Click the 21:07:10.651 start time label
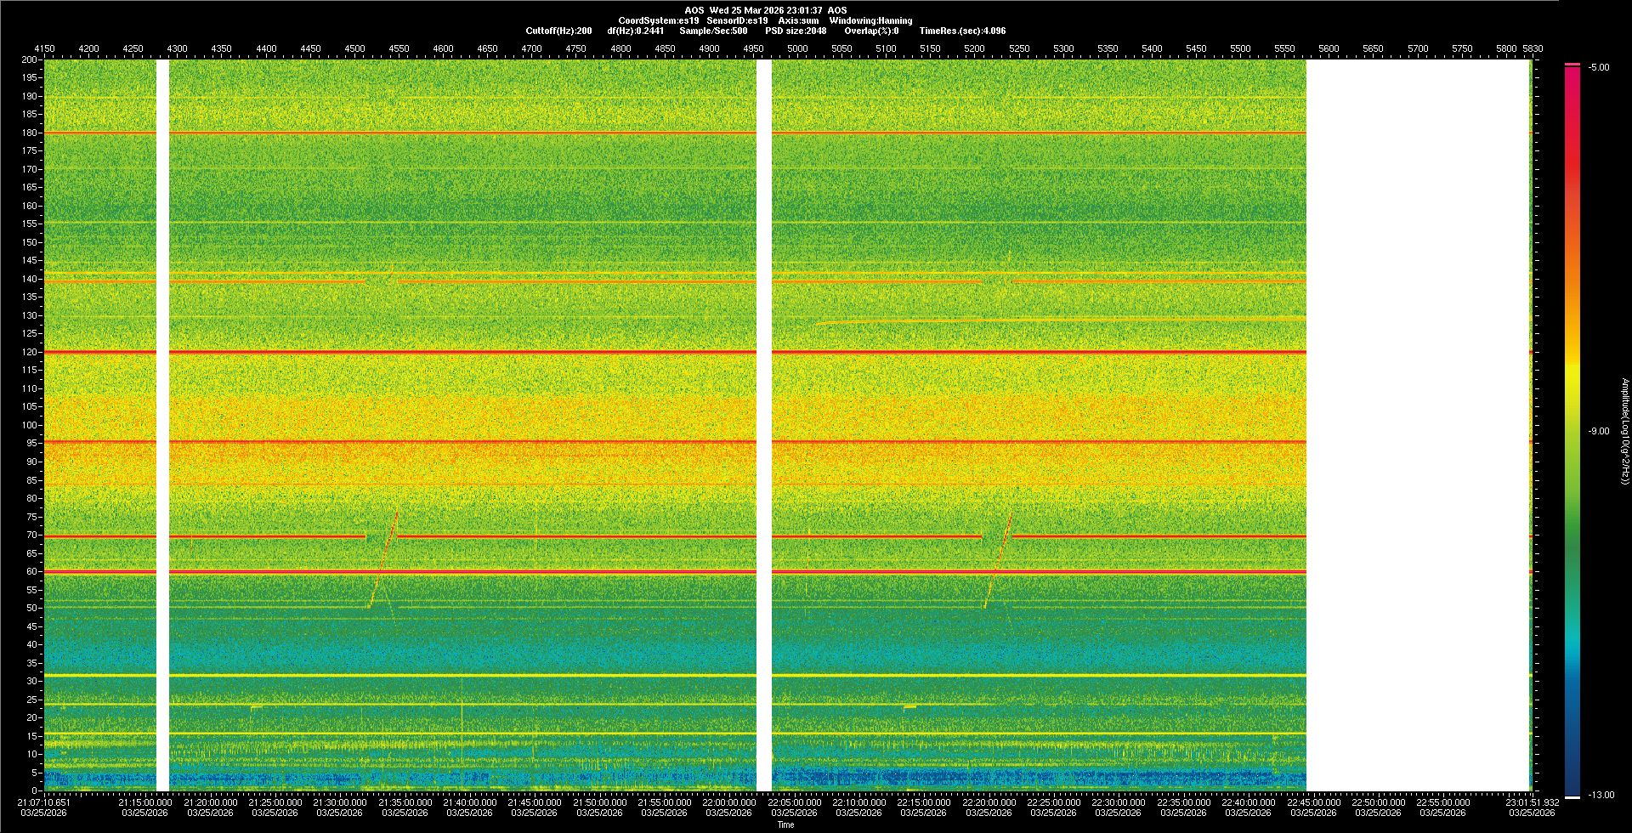The height and width of the screenshot is (833, 1632). (x=43, y=802)
